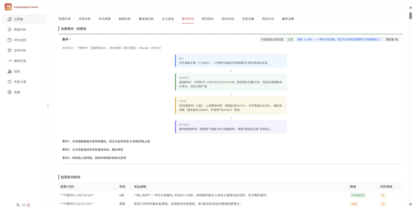Collapse the sidebar with the chevron arrow
Image resolution: width=418 pixels, height=212 pixels.
48,106
